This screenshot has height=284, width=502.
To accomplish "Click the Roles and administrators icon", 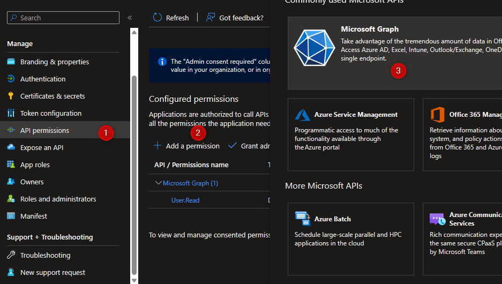I will tap(11, 199).
